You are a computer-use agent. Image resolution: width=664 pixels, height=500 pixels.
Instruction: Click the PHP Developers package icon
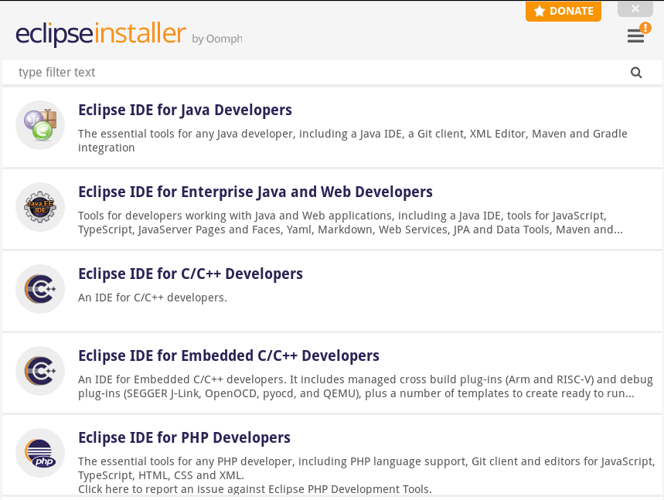(40, 453)
